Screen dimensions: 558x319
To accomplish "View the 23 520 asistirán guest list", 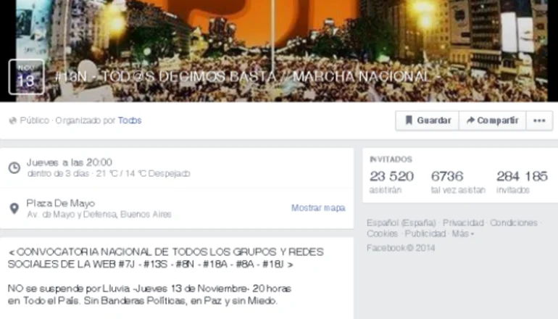I will [x=391, y=181].
